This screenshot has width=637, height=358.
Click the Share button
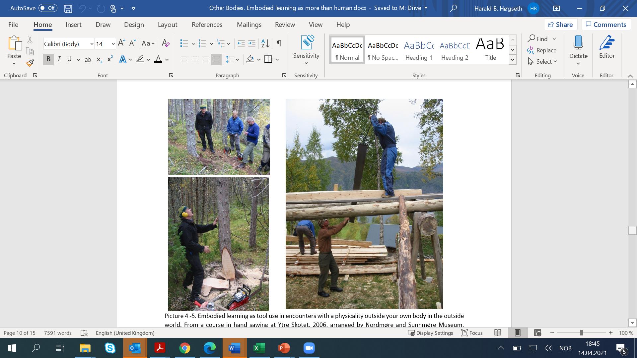coord(560,25)
